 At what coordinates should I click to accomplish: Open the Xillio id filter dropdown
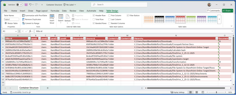coord(29,38)
